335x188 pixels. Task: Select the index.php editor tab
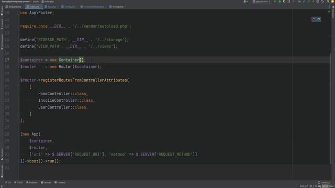coord(34,7)
